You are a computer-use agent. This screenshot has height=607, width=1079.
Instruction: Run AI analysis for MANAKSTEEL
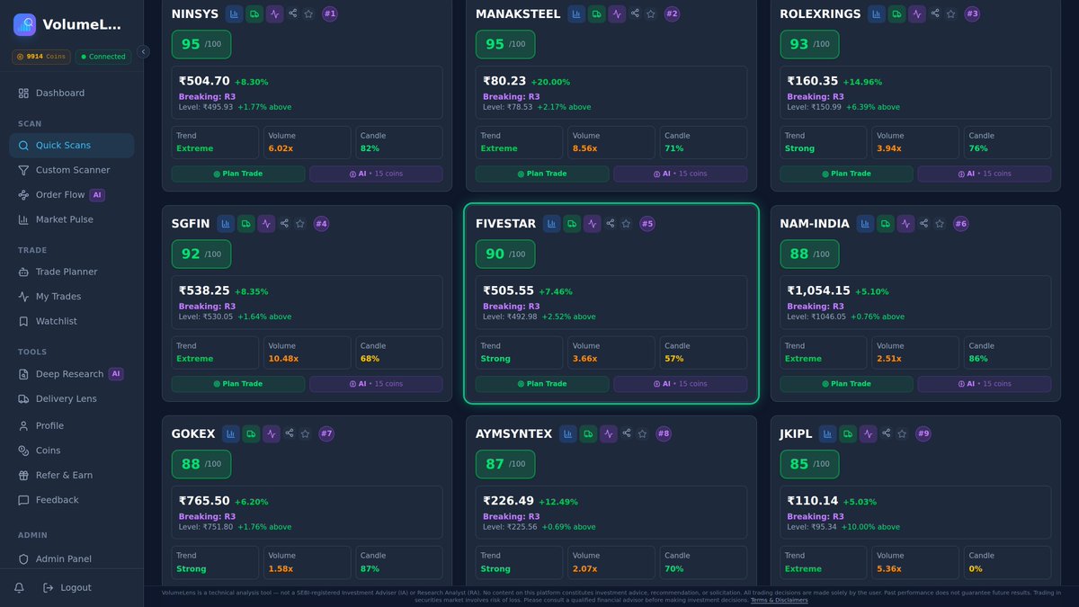(x=680, y=174)
